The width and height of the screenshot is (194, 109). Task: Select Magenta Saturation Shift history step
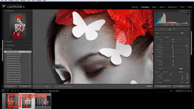pyautogui.click(x=18, y=54)
